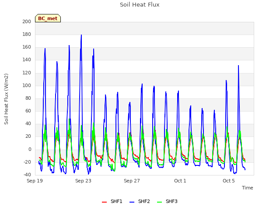This screenshot has width=280, height=210.
Task: Click the red SHF1 legend swatch
Action: 104,202
